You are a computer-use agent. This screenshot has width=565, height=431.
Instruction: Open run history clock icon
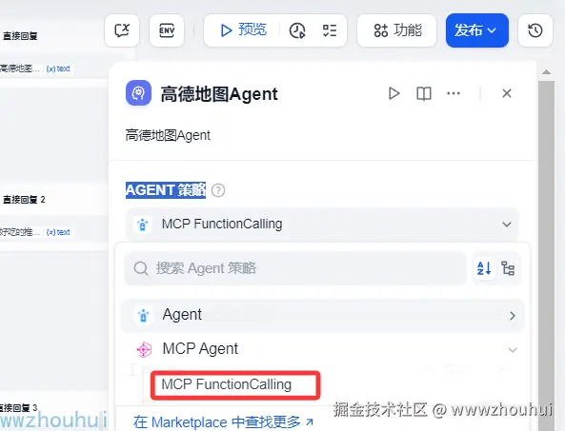[x=297, y=30]
